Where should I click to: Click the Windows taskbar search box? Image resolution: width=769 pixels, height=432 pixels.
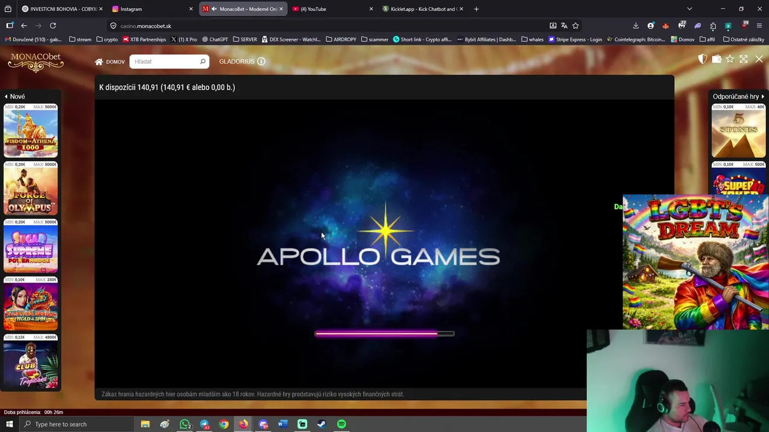[x=76, y=424]
